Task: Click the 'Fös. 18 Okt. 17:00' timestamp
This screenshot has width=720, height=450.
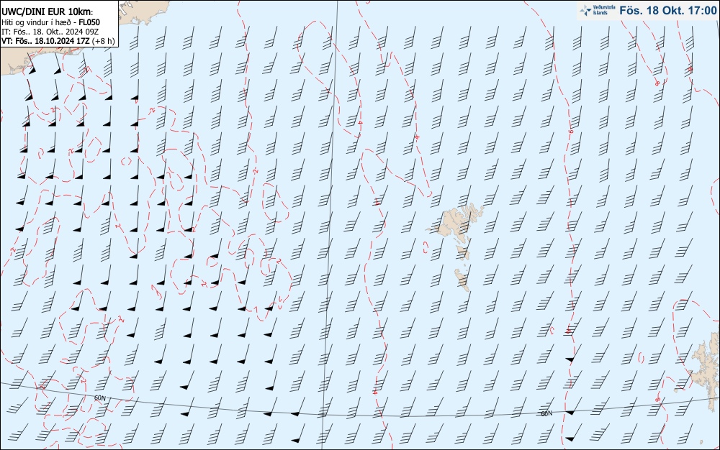Action: click(668, 10)
